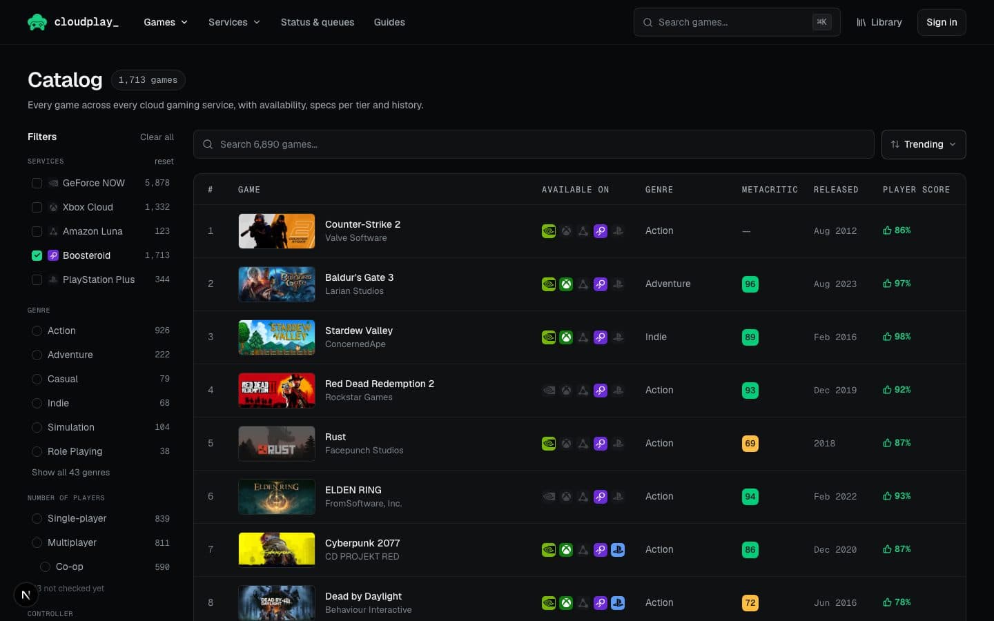This screenshot has width=994, height=621.
Task: Click thumbs-up icon for Counter-Strike 2 score
Action: coord(887,230)
